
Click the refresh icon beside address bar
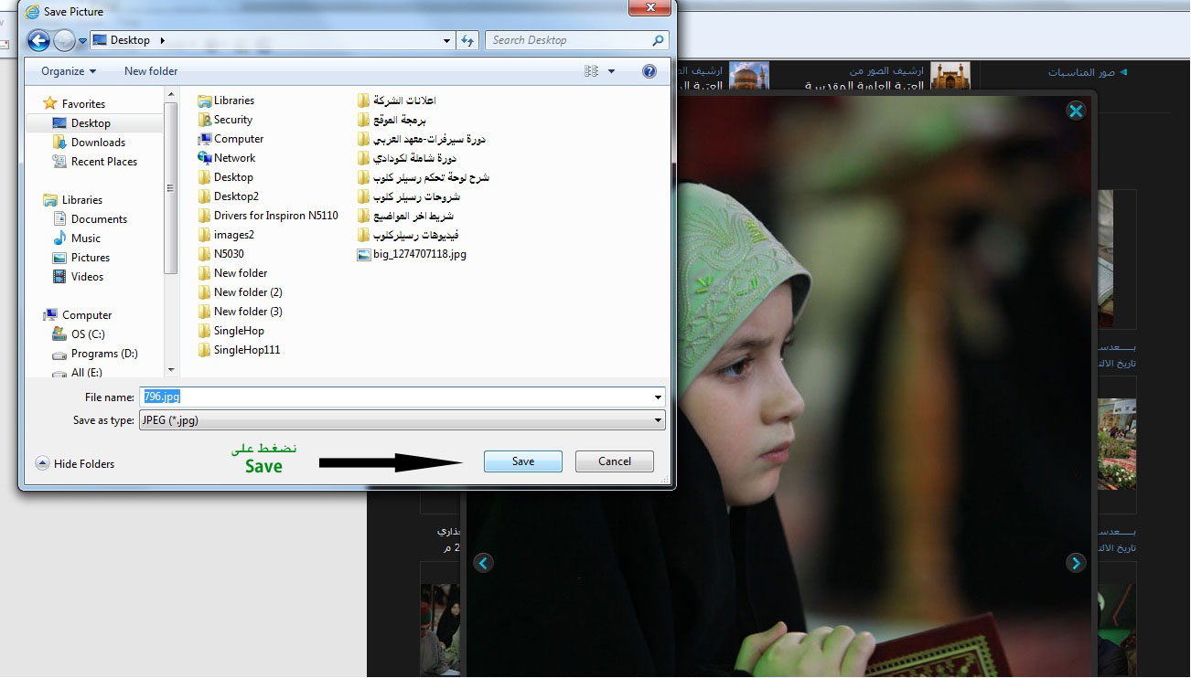[x=468, y=40]
